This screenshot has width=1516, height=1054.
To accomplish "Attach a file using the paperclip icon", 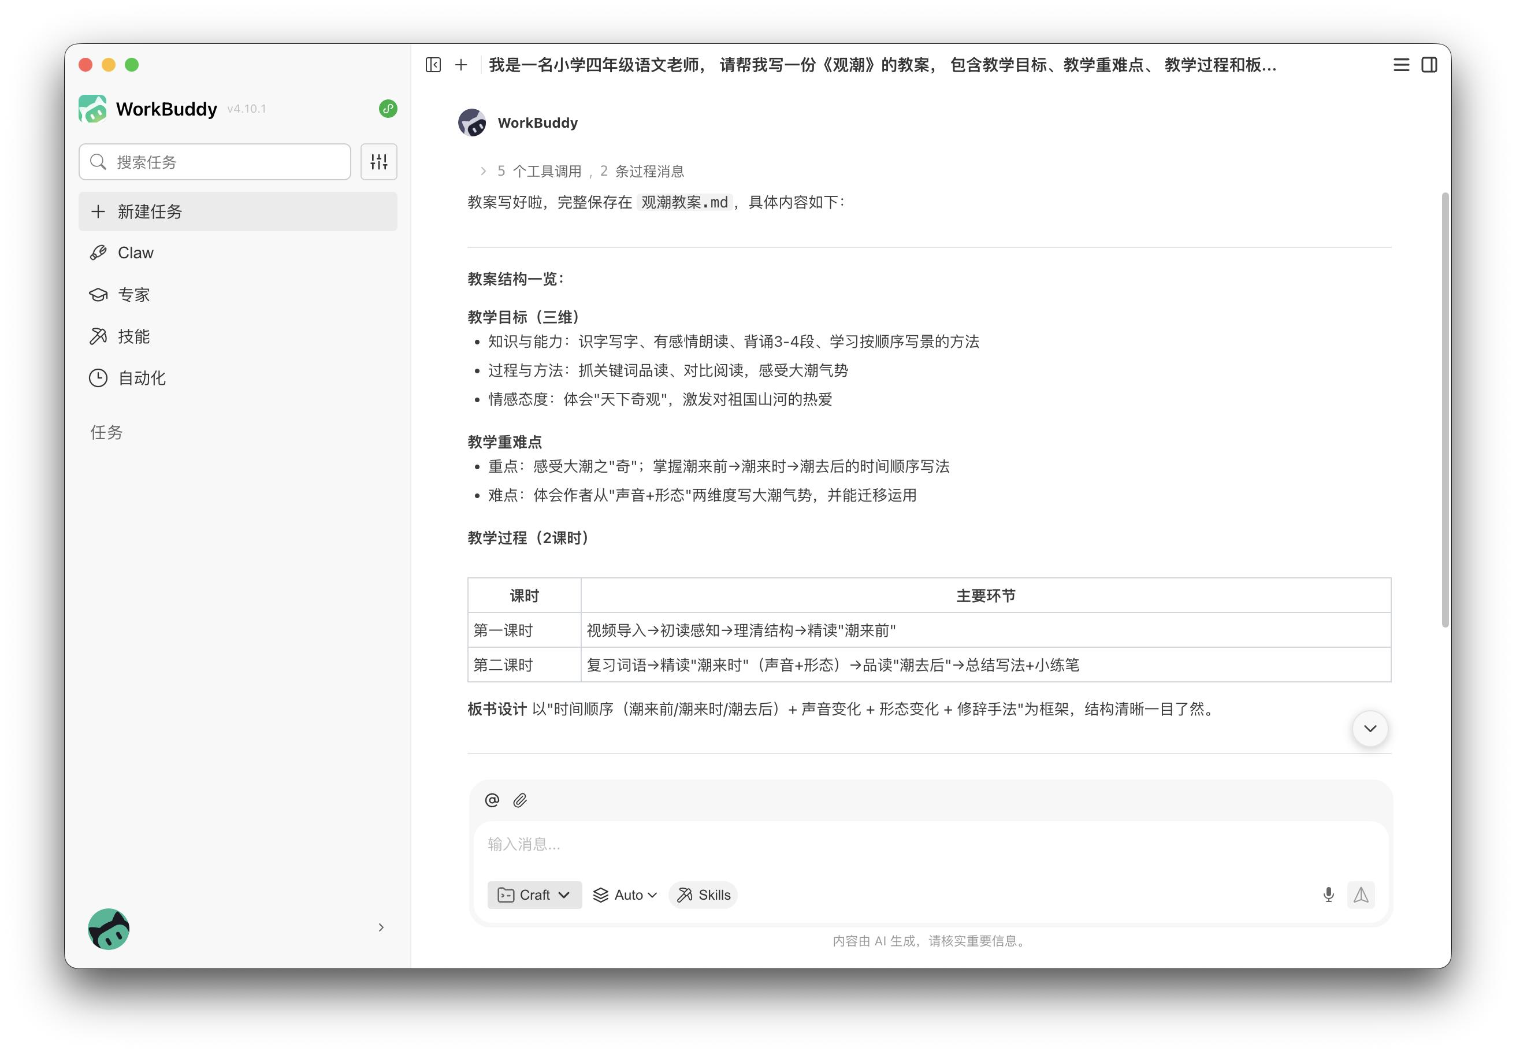I will tap(521, 800).
